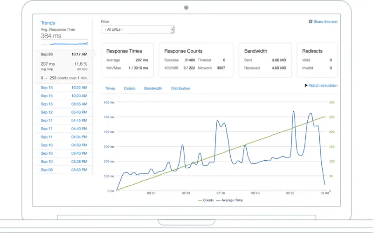373x233 pixels.
Task: Open the Details tab
Action: pos(130,89)
